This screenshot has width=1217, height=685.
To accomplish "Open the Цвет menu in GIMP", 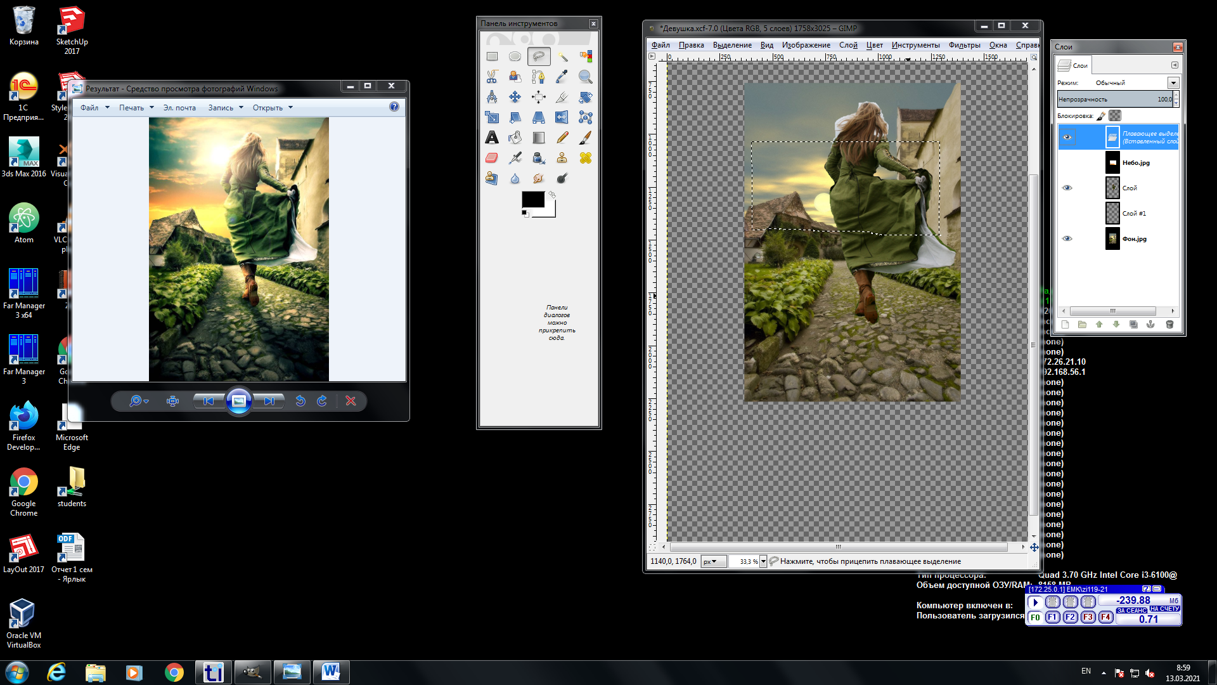I will (x=874, y=45).
